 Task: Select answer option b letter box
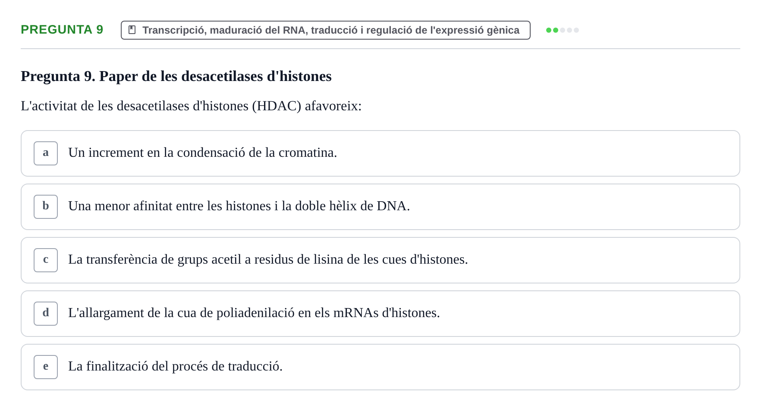coord(46,207)
